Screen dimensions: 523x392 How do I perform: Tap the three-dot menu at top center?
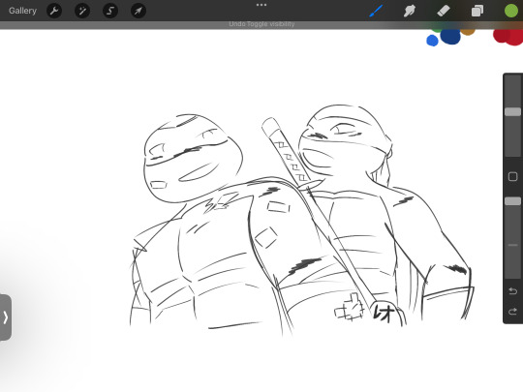261,5
